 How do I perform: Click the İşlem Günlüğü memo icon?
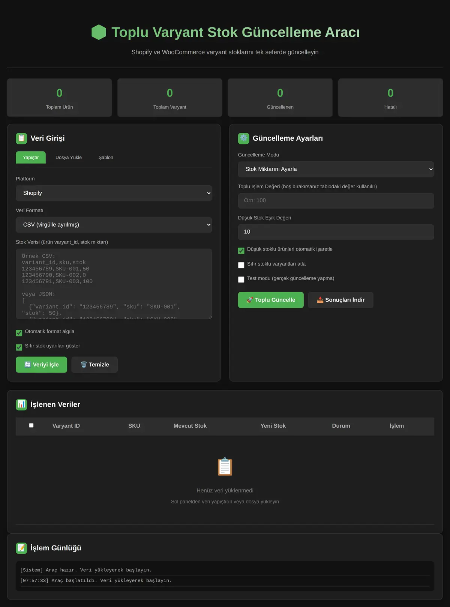point(21,548)
